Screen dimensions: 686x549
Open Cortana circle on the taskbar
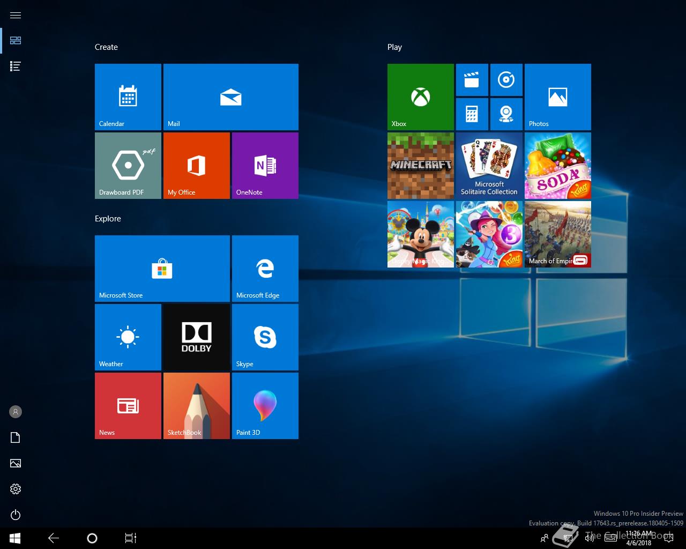[92, 538]
